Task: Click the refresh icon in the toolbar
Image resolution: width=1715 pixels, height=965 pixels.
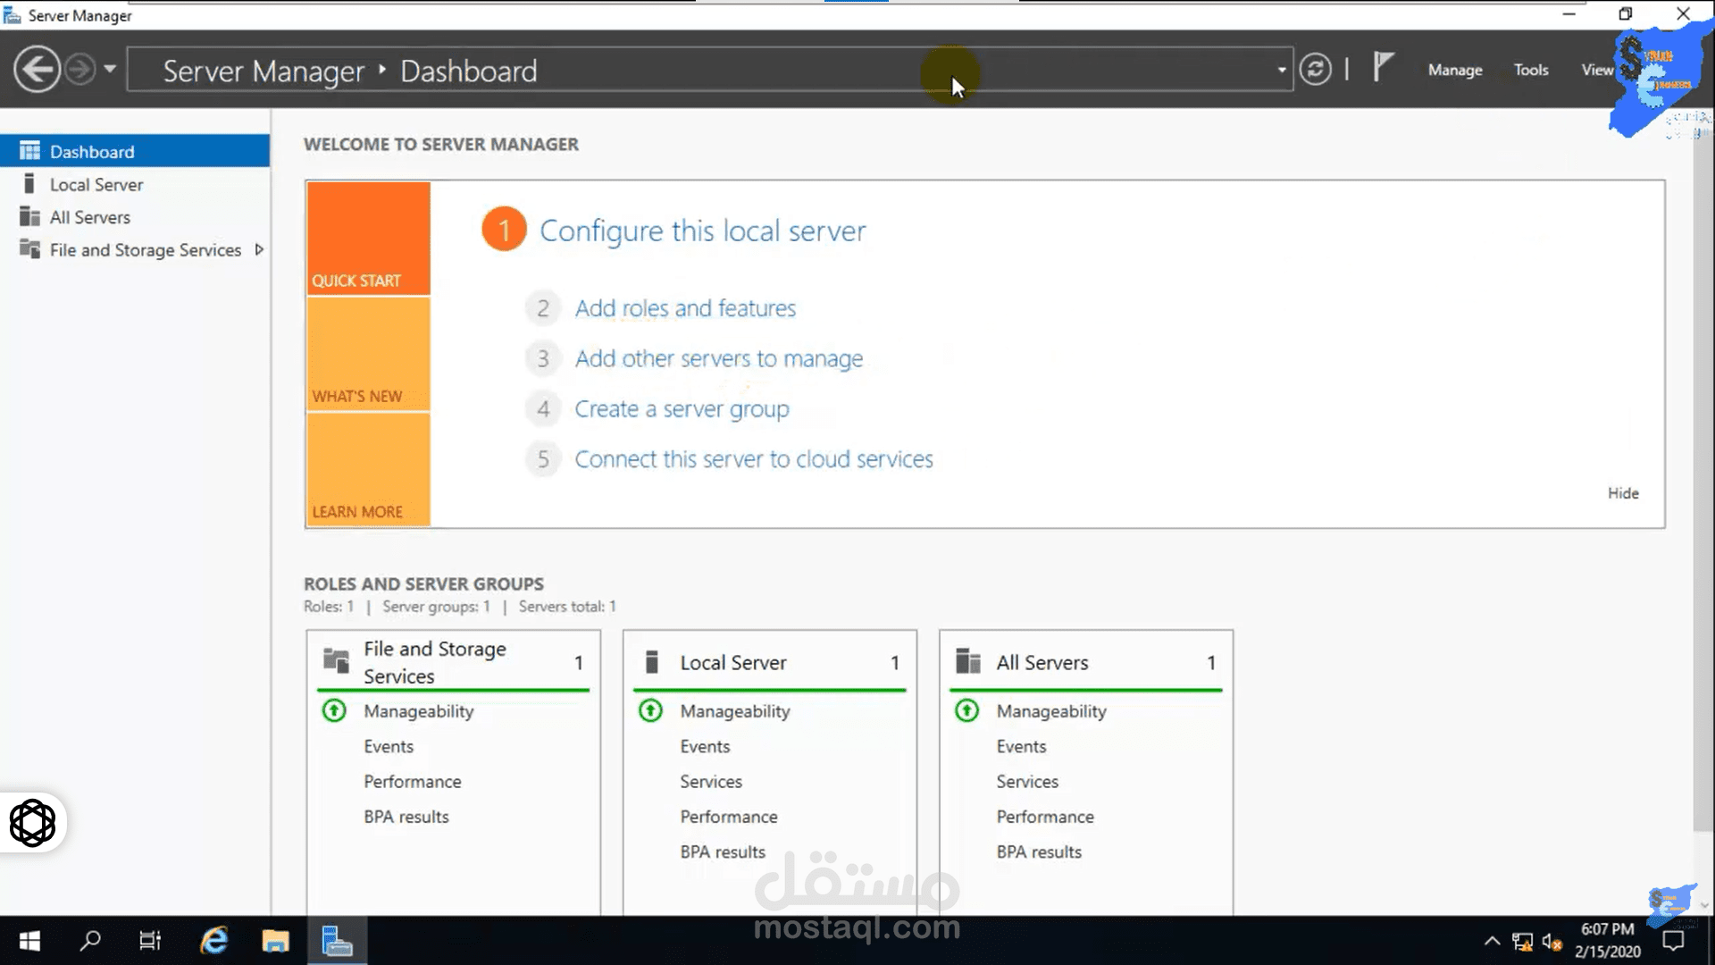Action: click(x=1315, y=69)
